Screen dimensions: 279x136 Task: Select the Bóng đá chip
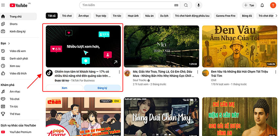[247, 16]
